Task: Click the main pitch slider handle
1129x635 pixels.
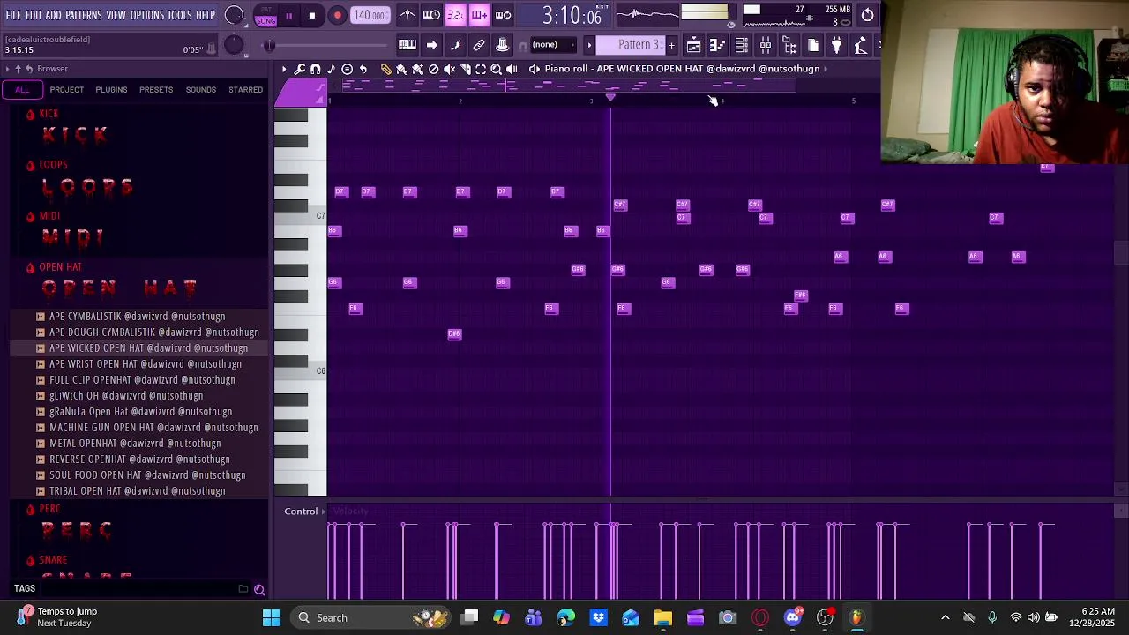Action: [269, 45]
